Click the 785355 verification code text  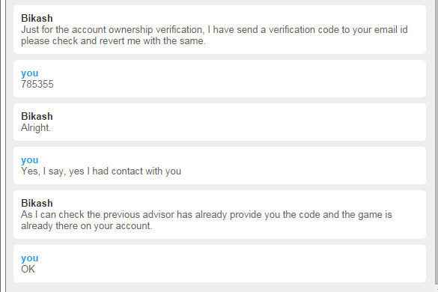tap(37, 84)
